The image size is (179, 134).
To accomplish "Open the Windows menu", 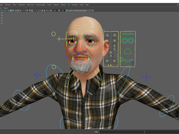I will click(8, 5).
